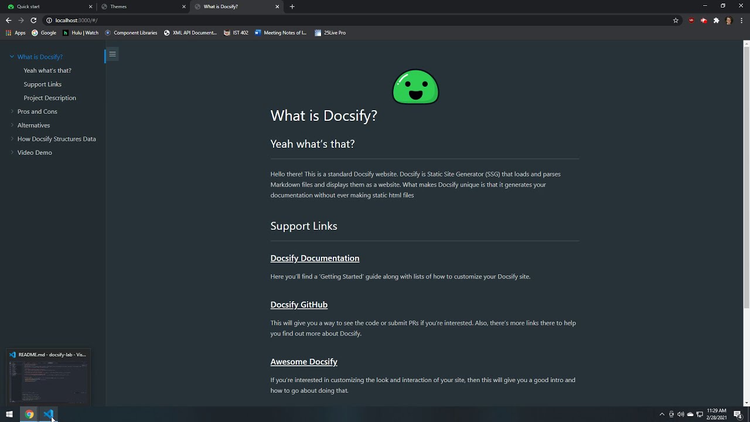Reload the page with the refresh icon
Screen dimensions: 750x422
point(33,21)
